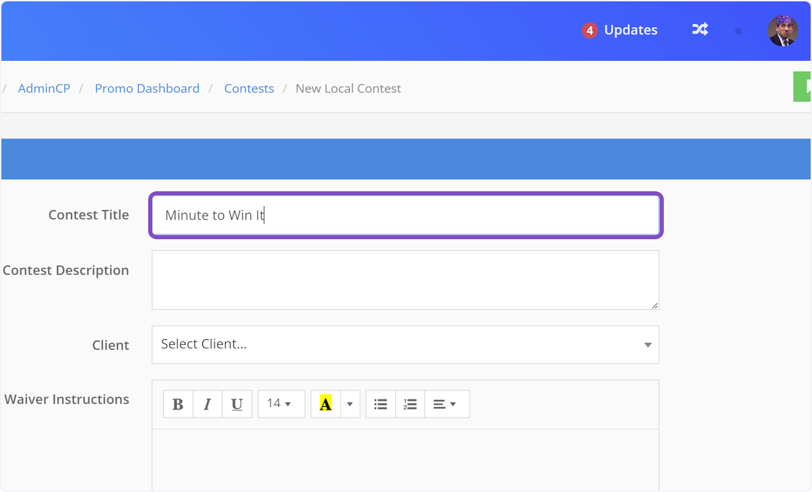Navigate to Promo Dashboard breadcrumb
The height and width of the screenshot is (492, 812).
pyautogui.click(x=147, y=89)
